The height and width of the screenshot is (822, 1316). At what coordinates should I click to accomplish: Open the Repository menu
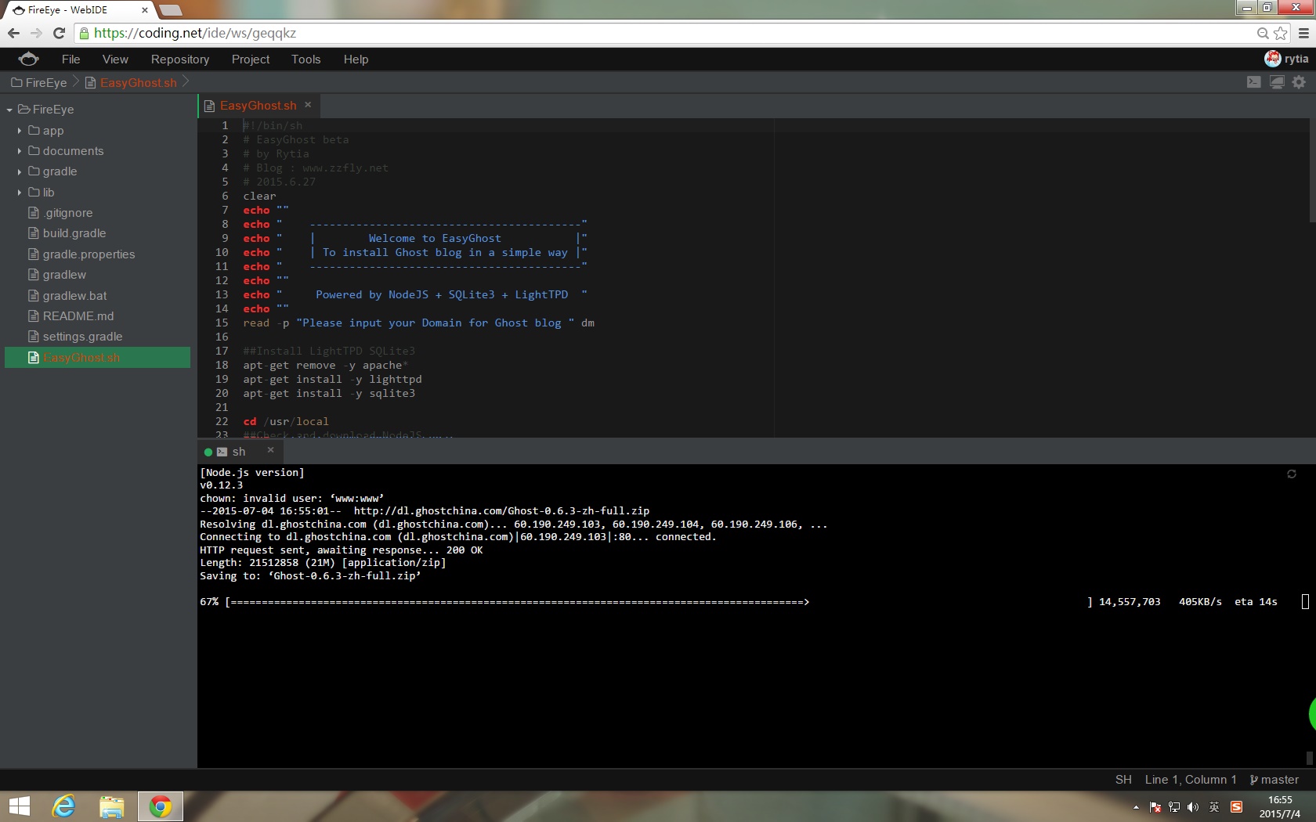[180, 59]
